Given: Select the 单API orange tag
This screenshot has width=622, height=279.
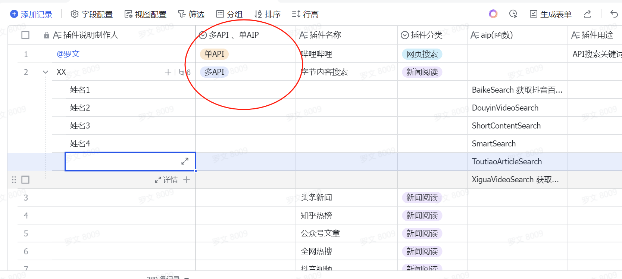Looking at the screenshot, I should pyautogui.click(x=214, y=54).
